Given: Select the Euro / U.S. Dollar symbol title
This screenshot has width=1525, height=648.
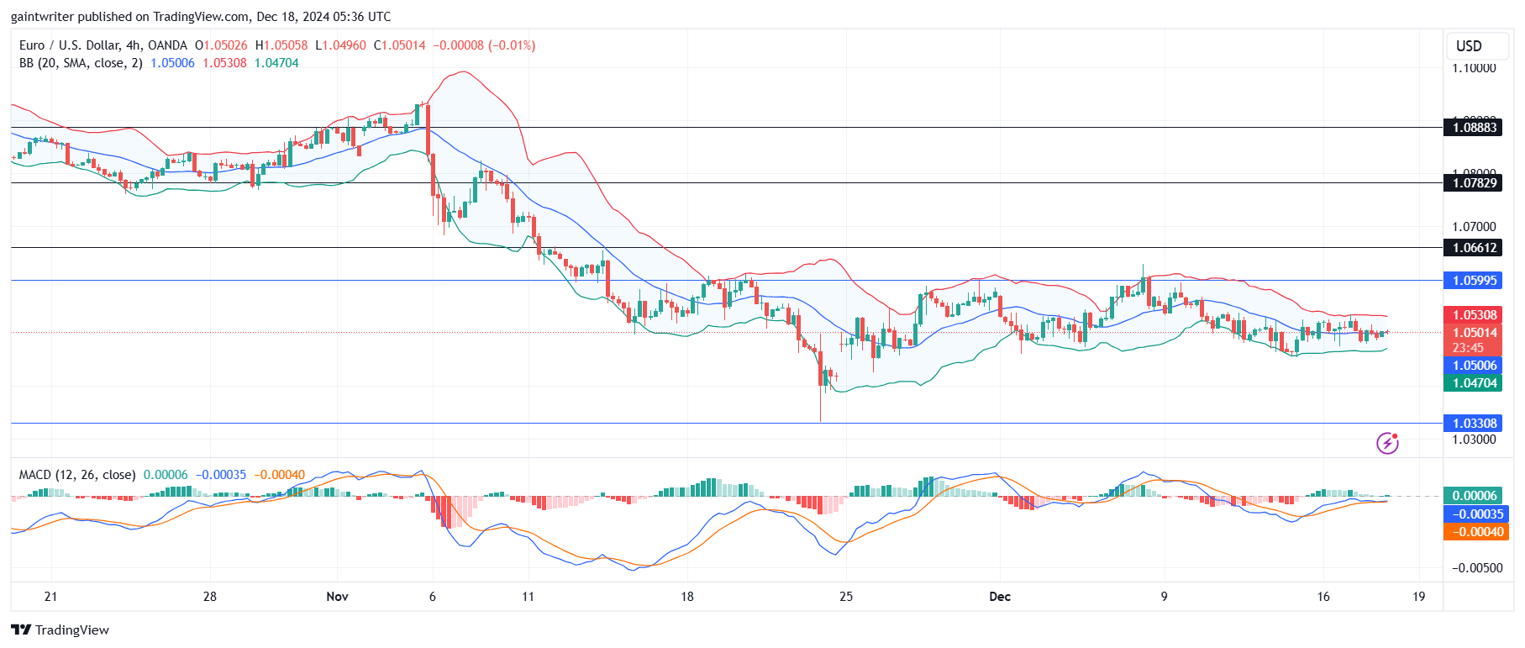Looking at the screenshot, I should click(x=103, y=45).
